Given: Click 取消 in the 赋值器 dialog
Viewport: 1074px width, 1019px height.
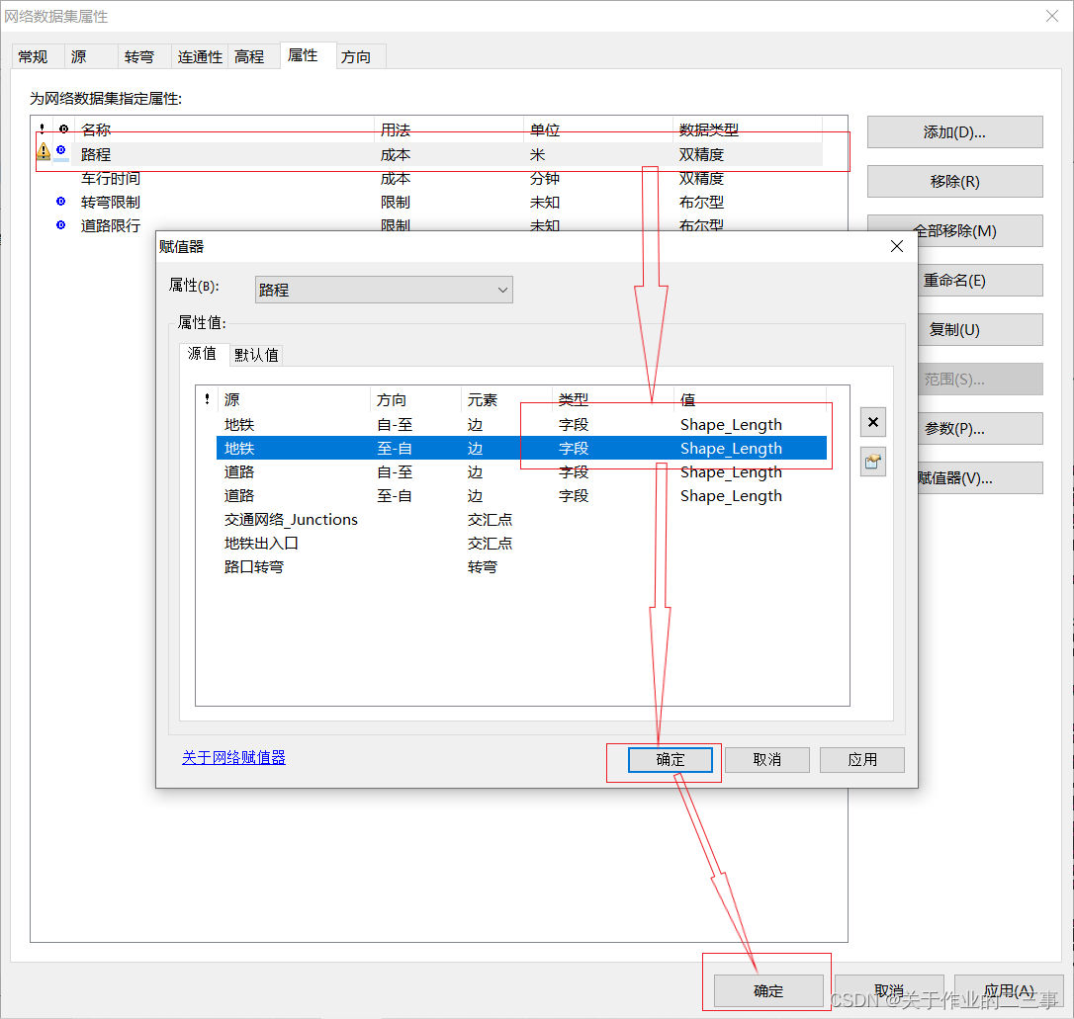Looking at the screenshot, I should point(767,760).
